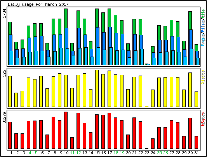Select the yellow visits bar for day 15
This screenshot has width=207, height=157.
(97, 88)
